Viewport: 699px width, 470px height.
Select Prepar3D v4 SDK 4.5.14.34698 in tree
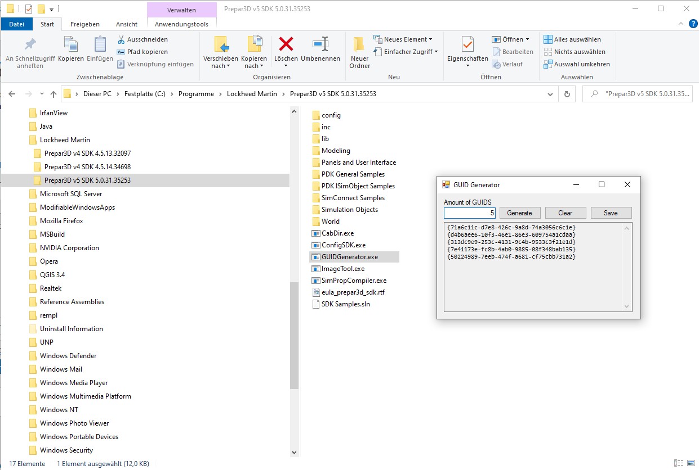tap(87, 167)
